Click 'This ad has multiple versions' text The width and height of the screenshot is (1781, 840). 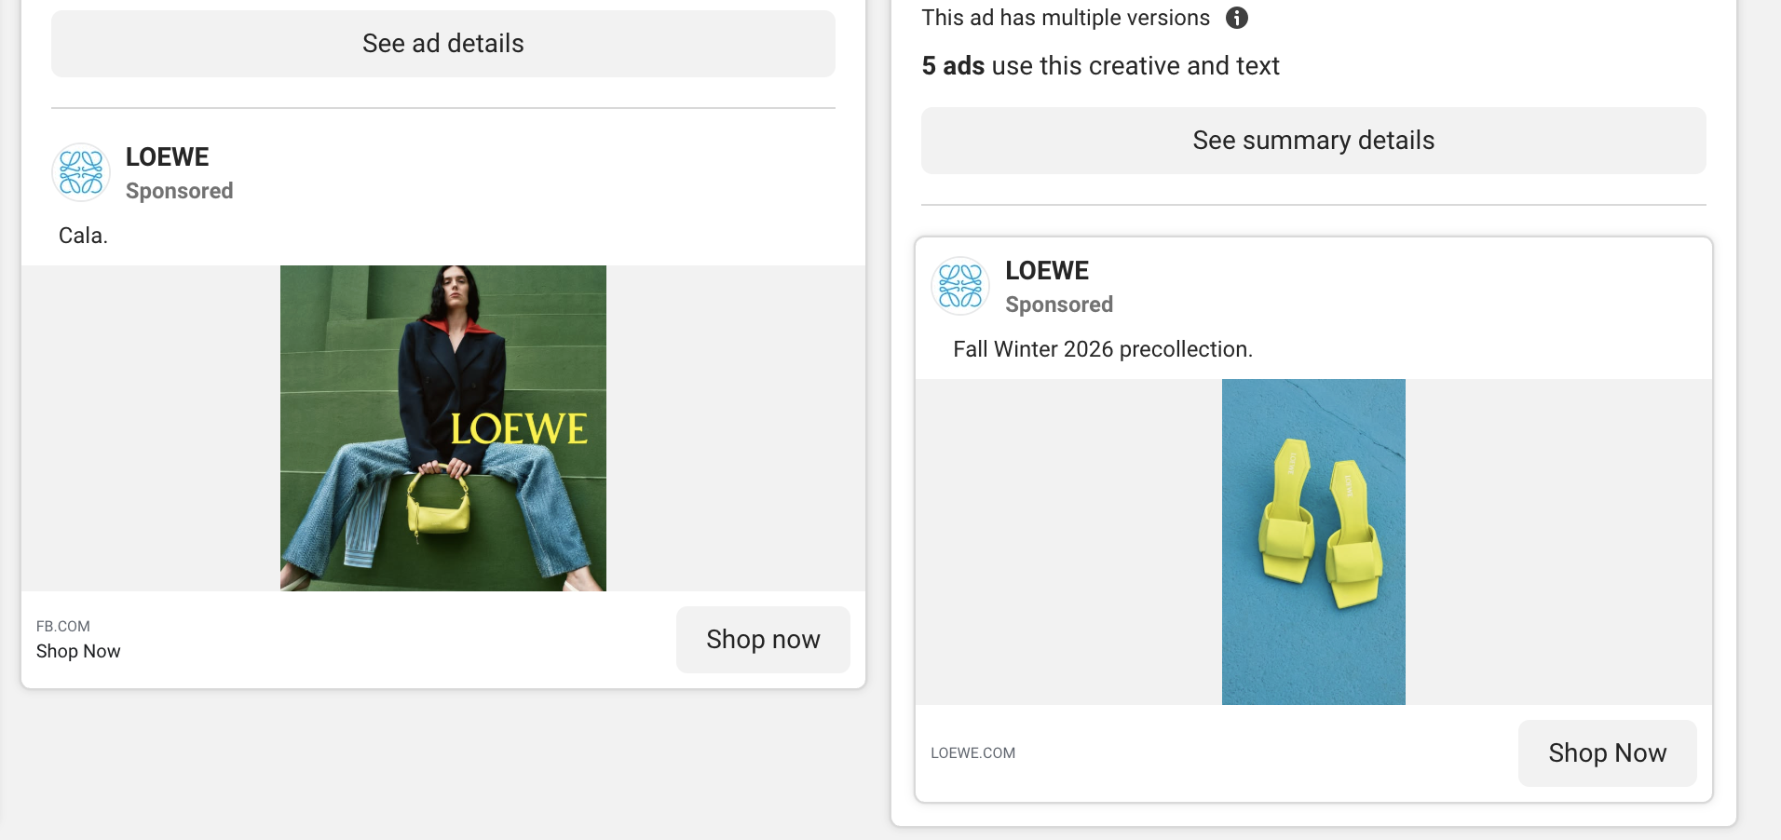pos(1066,18)
